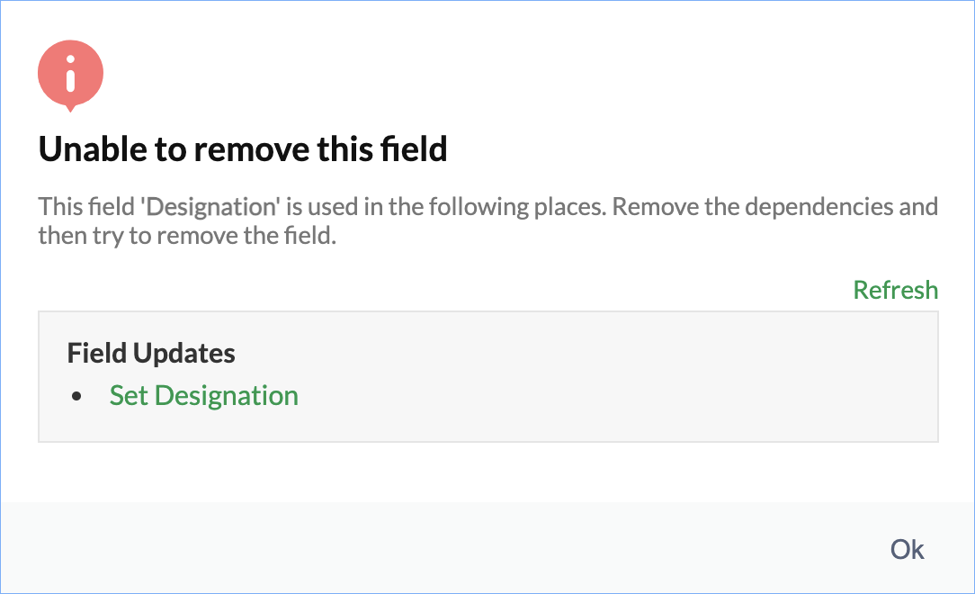Click the Field Updates section heading

click(151, 354)
